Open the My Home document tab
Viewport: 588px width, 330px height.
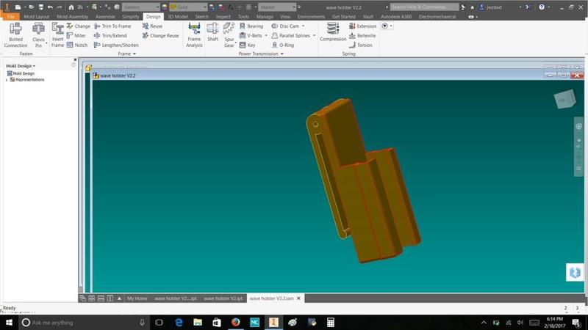coord(137,298)
